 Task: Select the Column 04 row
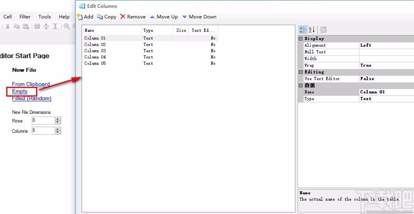151,57
